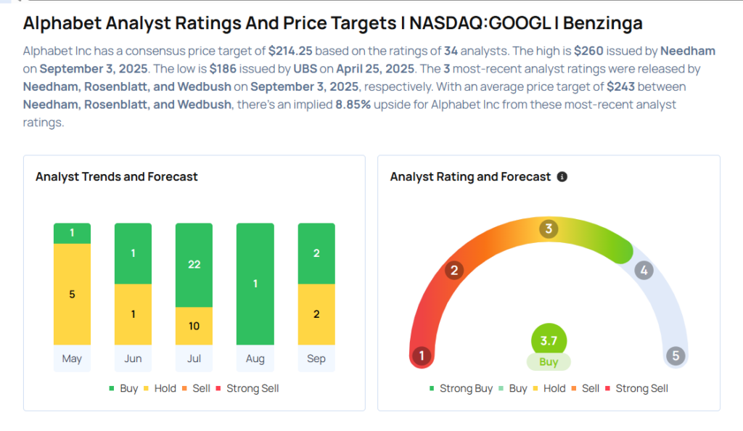The image size is (743, 431).
Task: Click the UBS analyst name in summary
Action: (x=305, y=69)
